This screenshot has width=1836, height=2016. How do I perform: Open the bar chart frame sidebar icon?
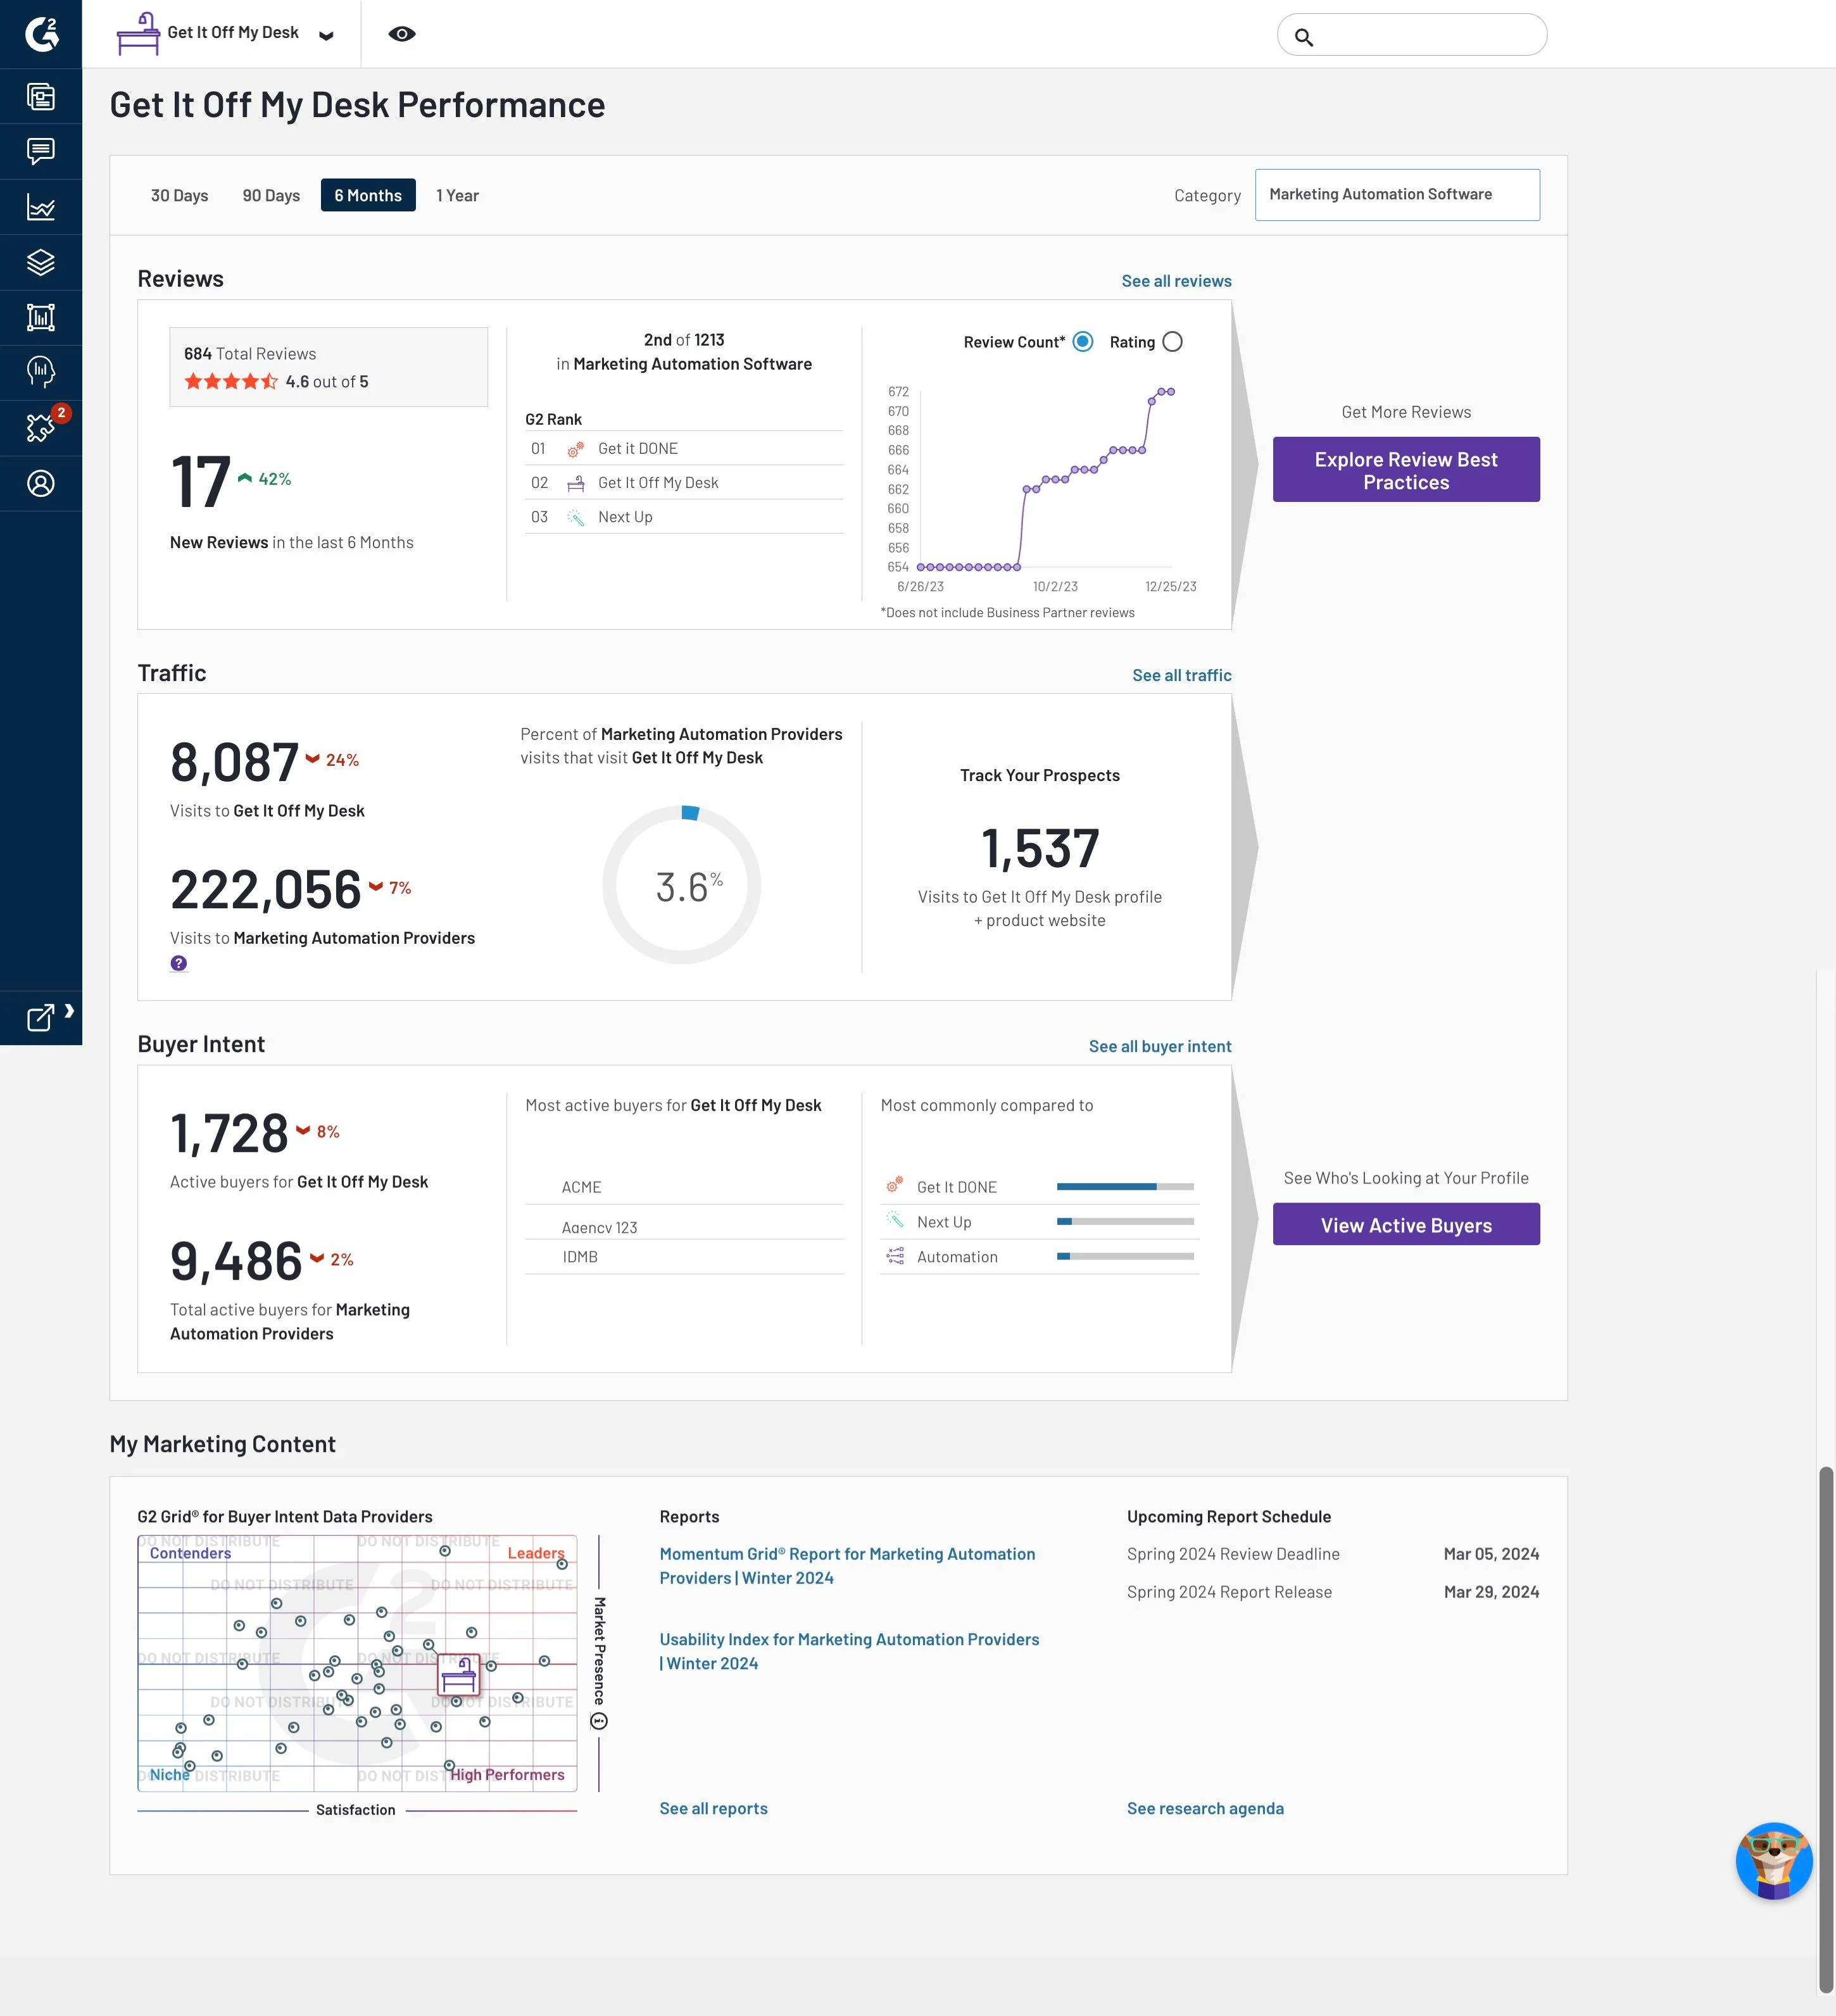(41, 318)
